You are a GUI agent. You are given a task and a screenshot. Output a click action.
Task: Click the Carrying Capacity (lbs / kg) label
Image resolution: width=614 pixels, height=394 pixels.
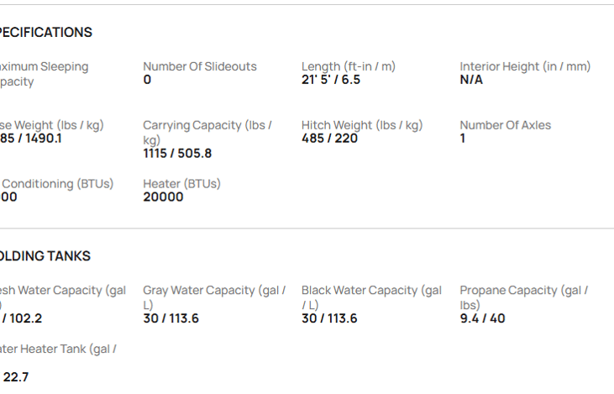[x=207, y=132]
